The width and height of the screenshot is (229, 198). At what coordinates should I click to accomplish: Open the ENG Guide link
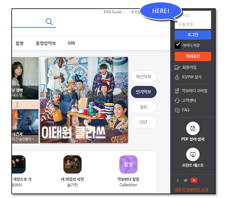pos(114,12)
